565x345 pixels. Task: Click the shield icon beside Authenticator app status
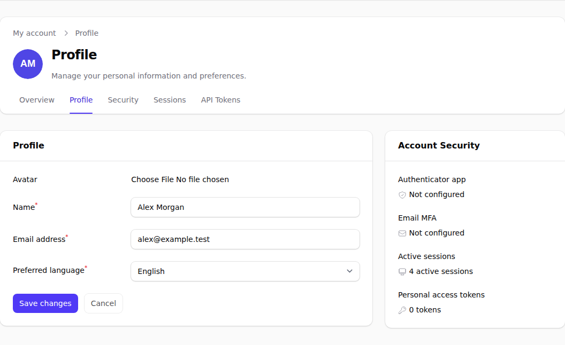pyautogui.click(x=402, y=195)
